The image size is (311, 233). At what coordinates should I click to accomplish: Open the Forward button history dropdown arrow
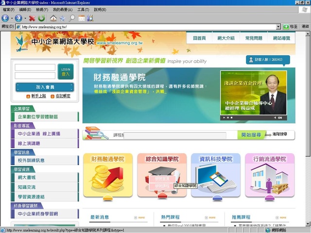tap(25, 18)
